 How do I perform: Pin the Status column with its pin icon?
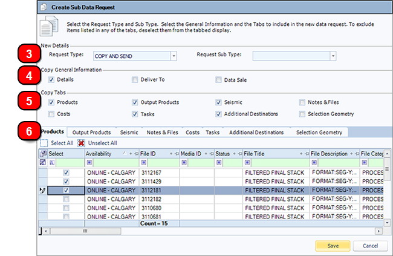[240, 154]
